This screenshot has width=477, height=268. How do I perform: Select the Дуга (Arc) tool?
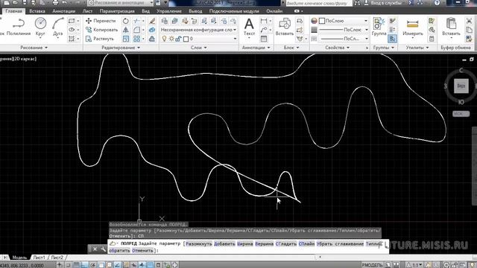tap(58, 27)
